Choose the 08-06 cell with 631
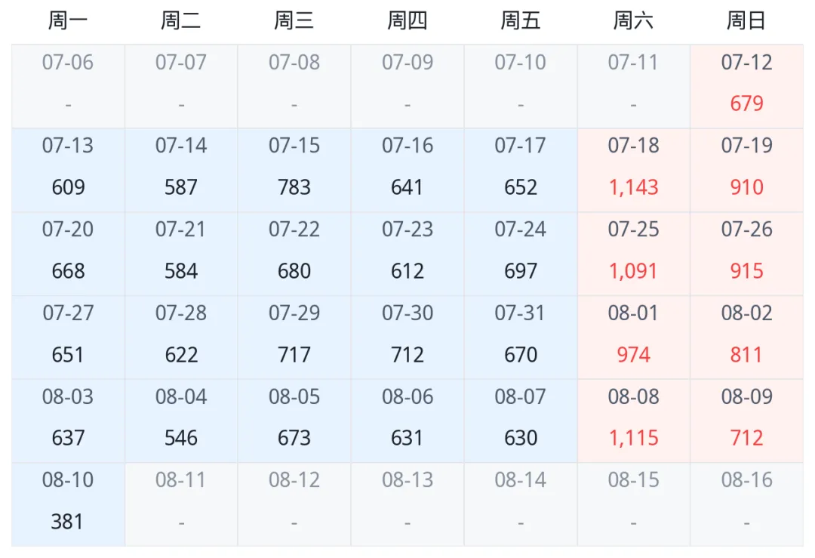This screenshot has height=558, width=815. [x=407, y=421]
